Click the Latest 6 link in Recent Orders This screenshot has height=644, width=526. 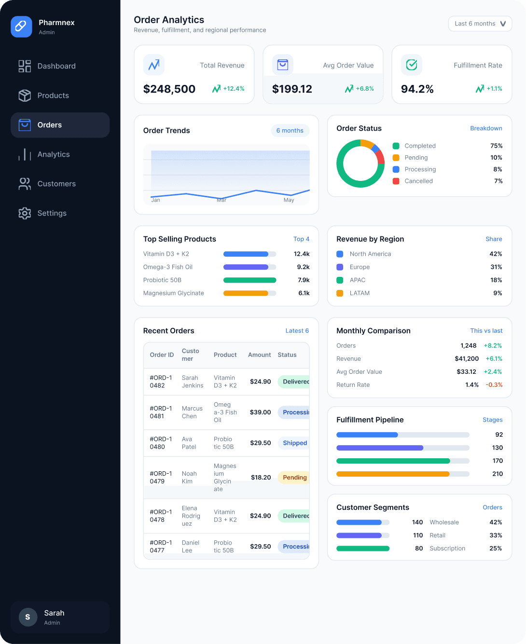coord(297,331)
